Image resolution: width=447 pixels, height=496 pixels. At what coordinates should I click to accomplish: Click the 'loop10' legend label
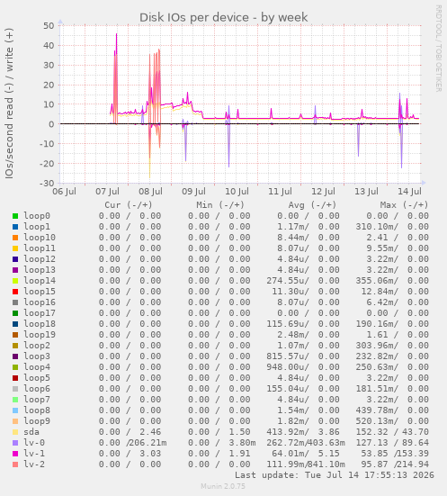coord(40,238)
